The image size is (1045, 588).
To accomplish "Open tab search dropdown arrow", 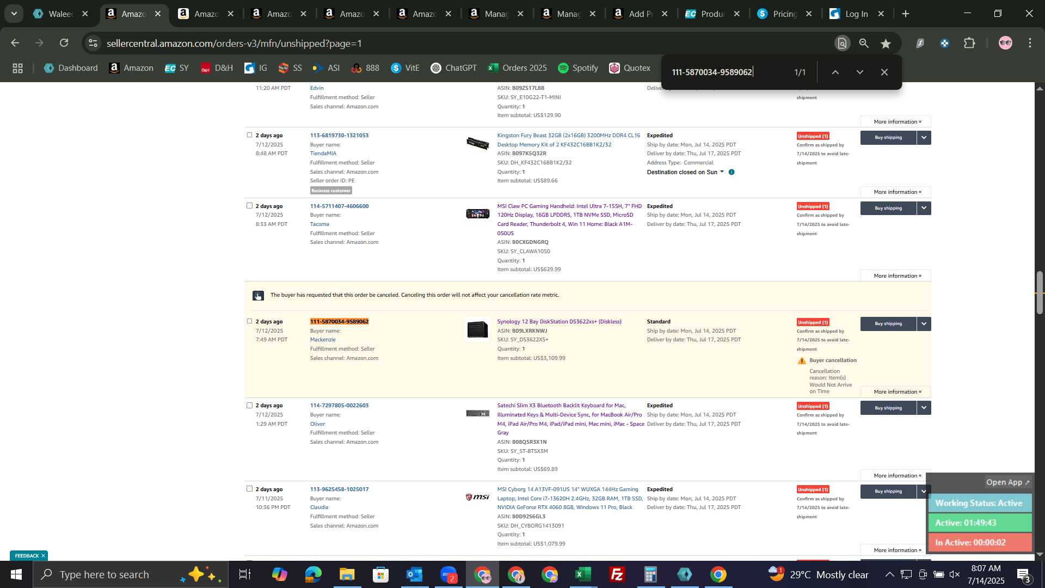I will click(x=14, y=14).
